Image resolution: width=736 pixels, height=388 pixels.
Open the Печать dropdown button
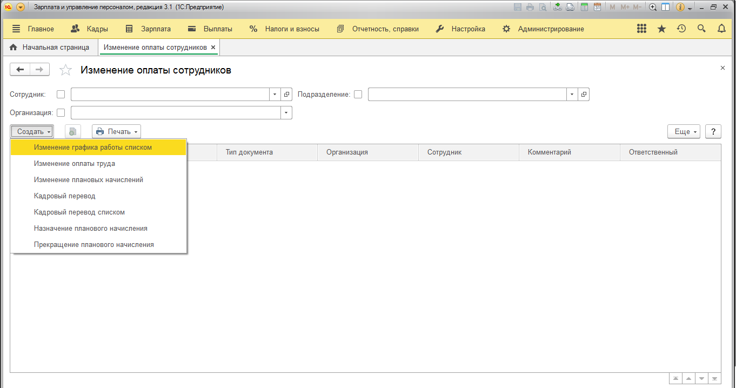click(x=116, y=131)
